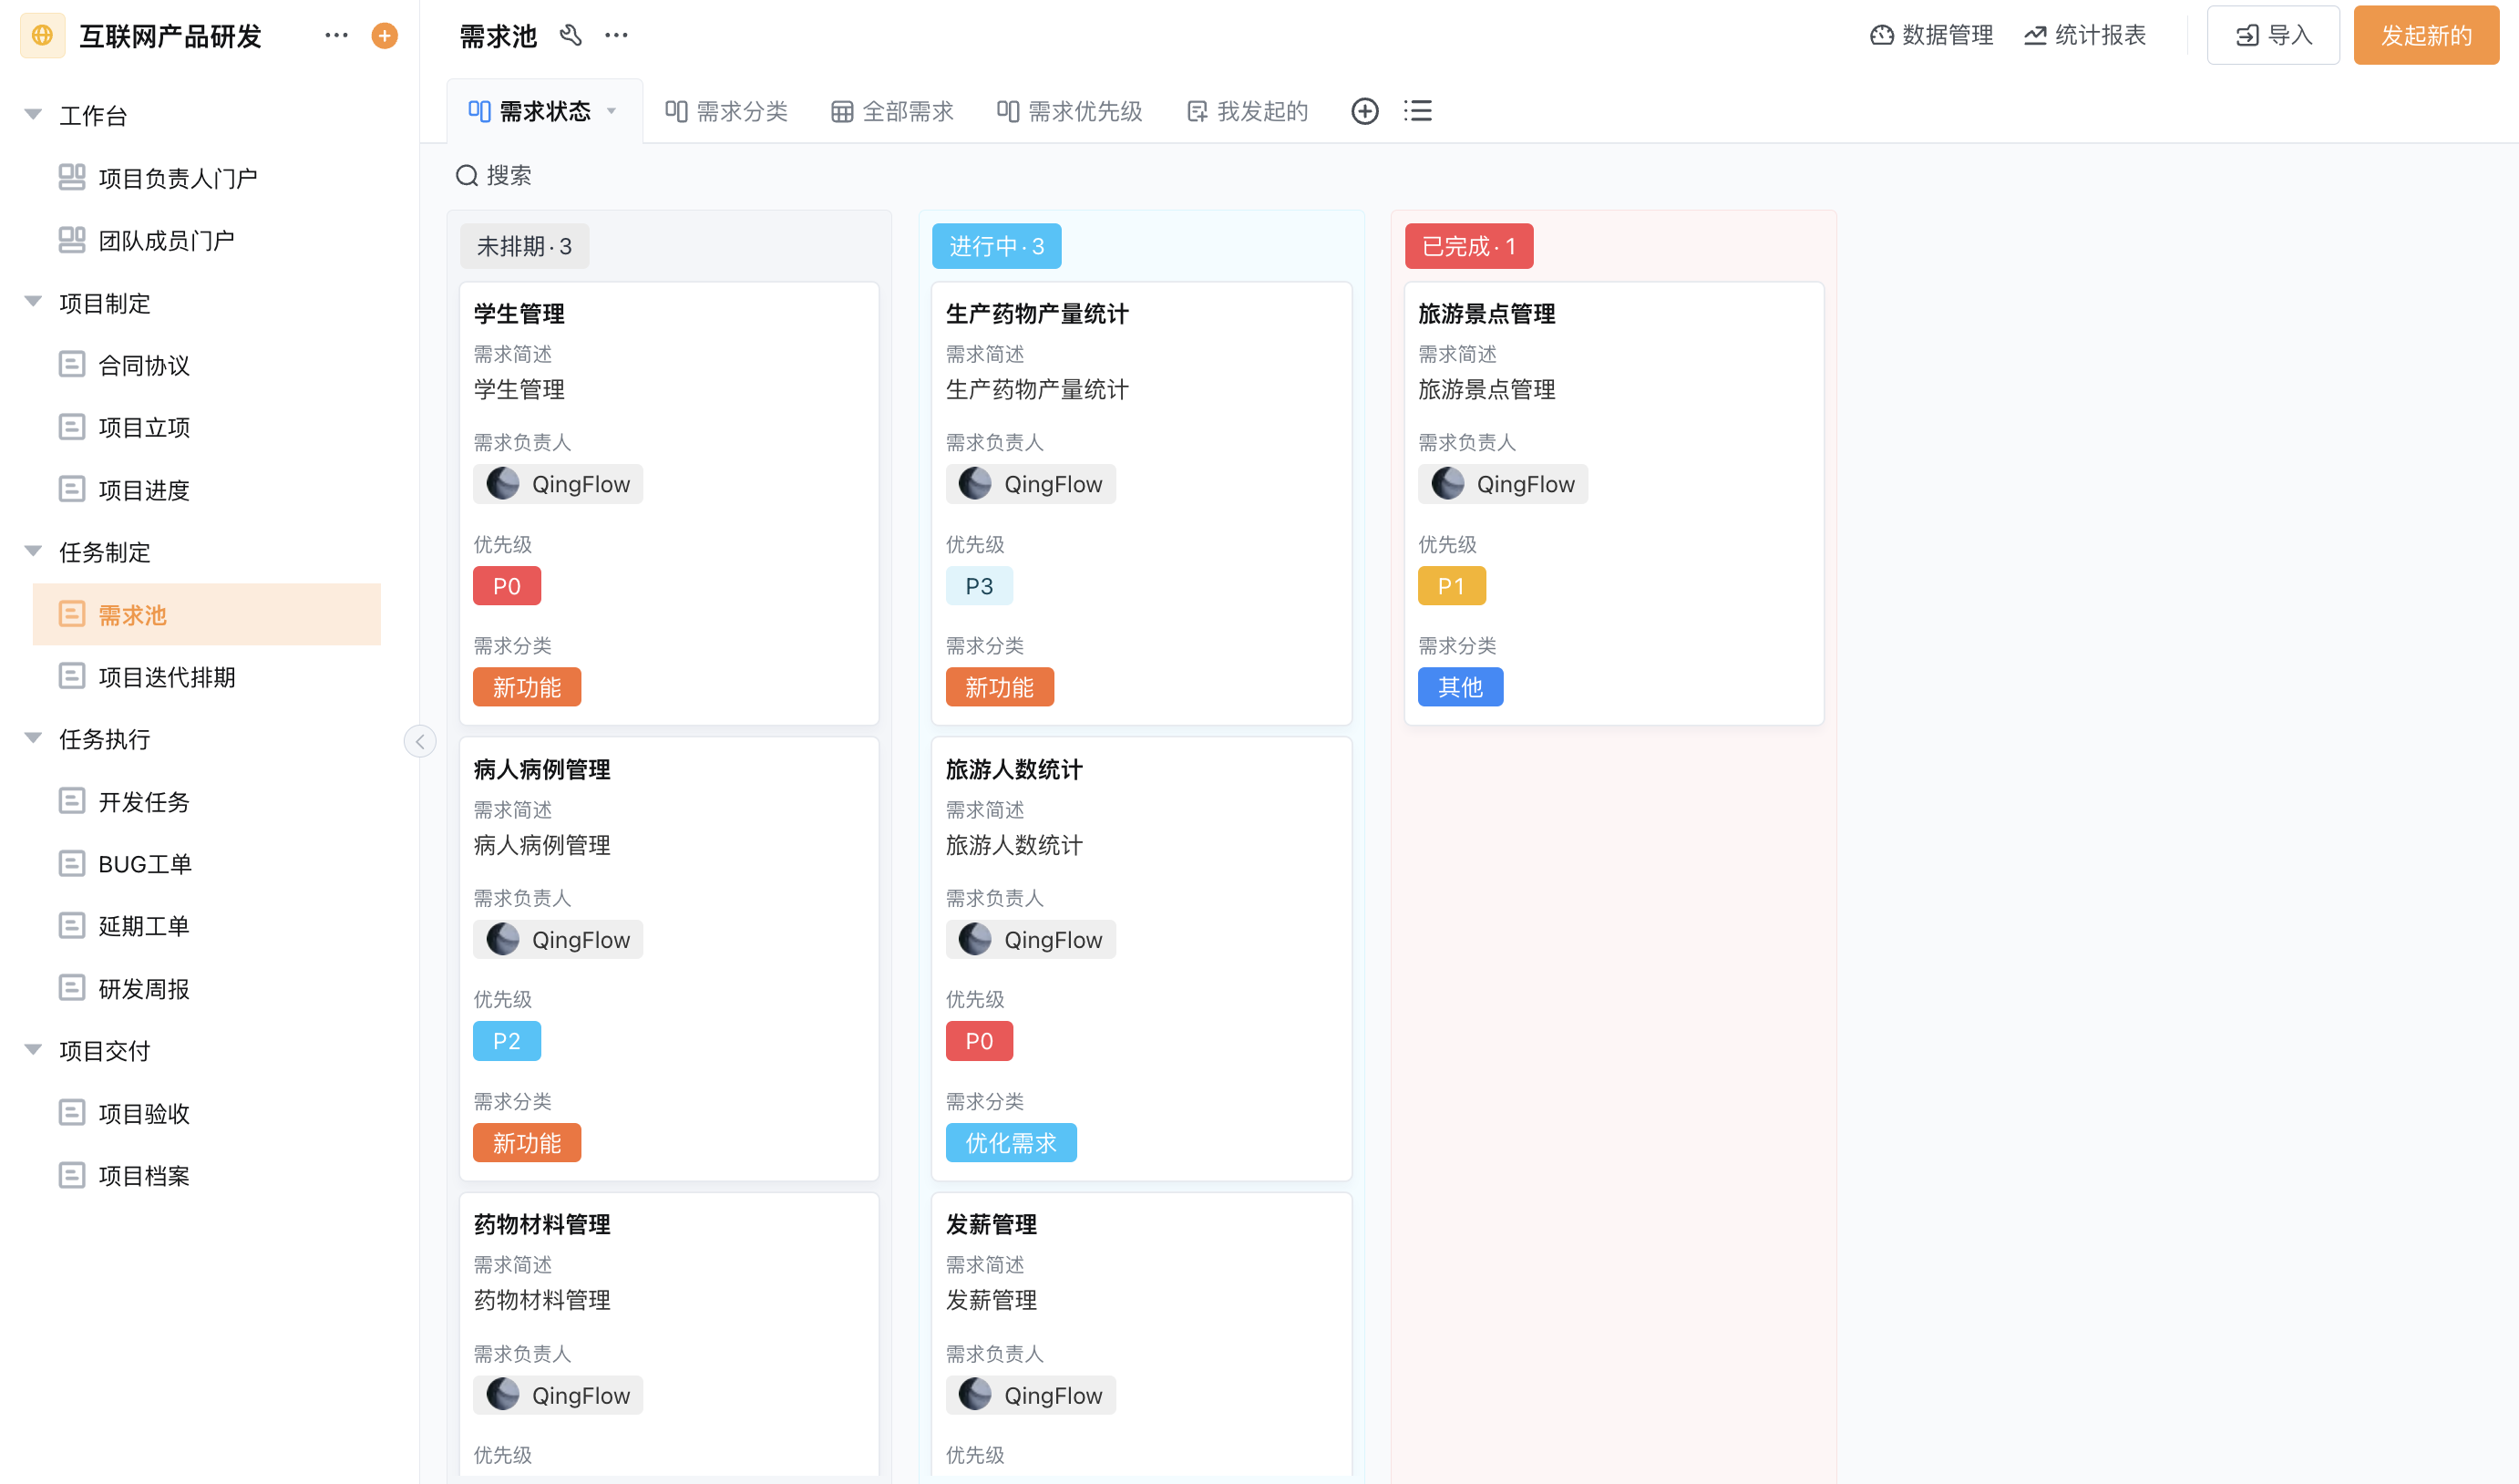Switch to the 全部需求 view tab
The width and height of the screenshot is (2519, 1484).
[x=892, y=111]
